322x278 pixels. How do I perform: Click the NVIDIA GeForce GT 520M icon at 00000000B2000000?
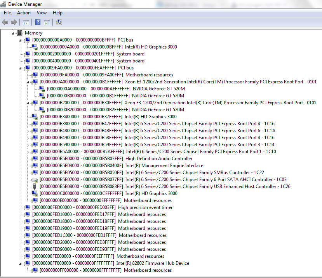42,110
